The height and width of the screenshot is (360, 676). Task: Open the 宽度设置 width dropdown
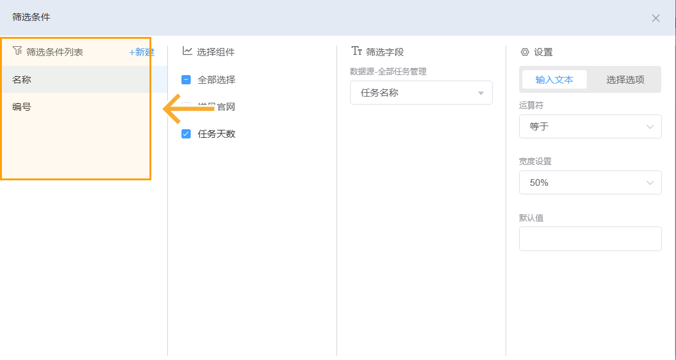click(x=590, y=182)
